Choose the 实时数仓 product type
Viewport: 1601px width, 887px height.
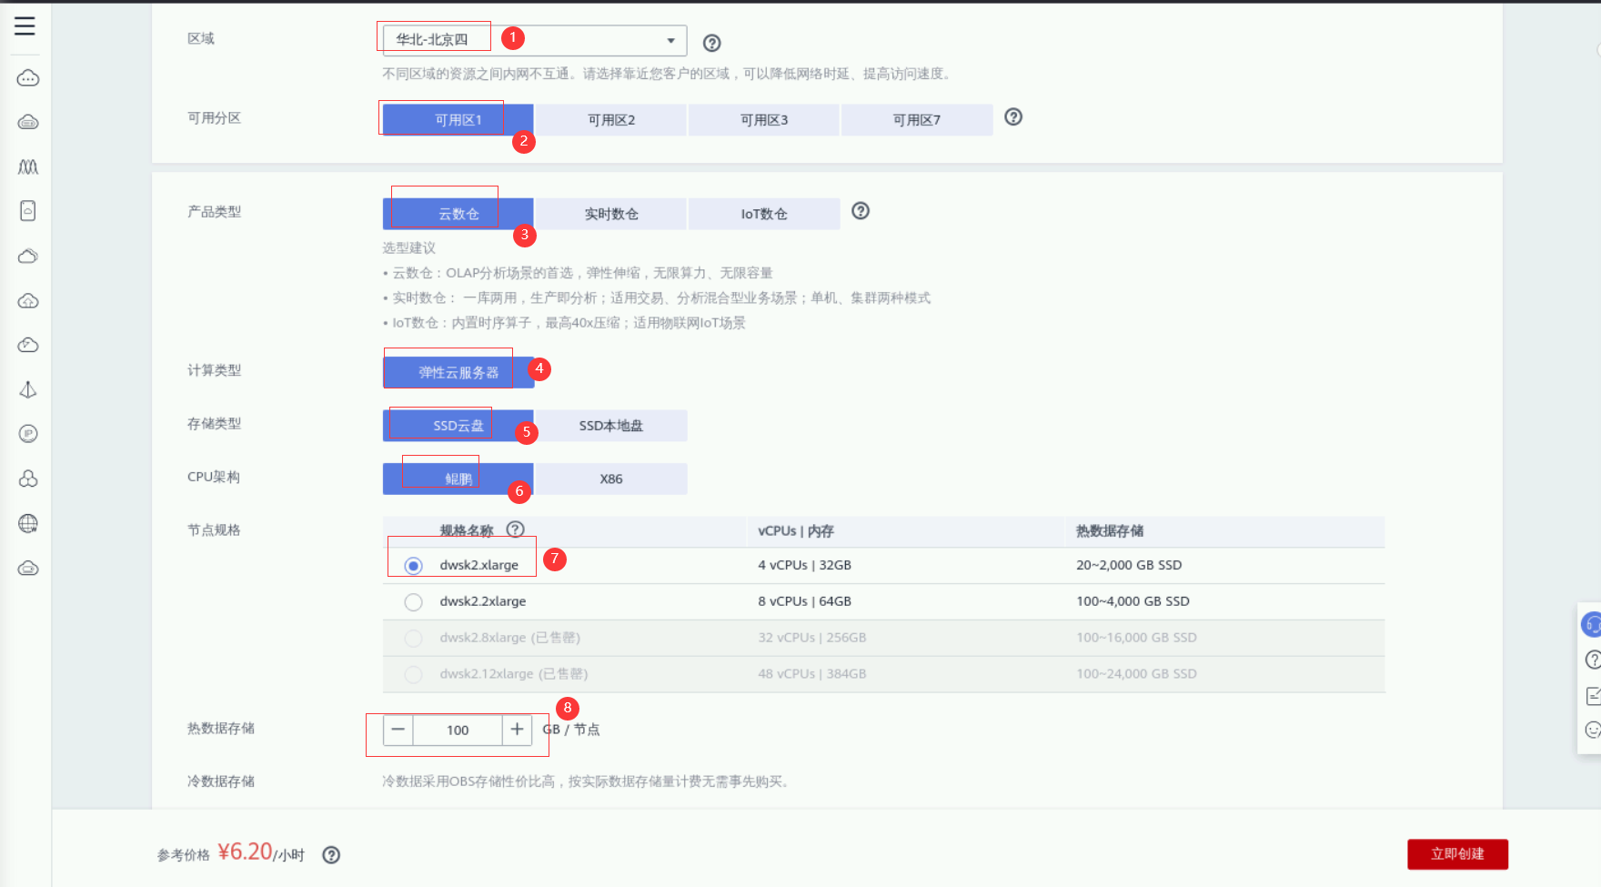pyautogui.click(x=611, y=214)
